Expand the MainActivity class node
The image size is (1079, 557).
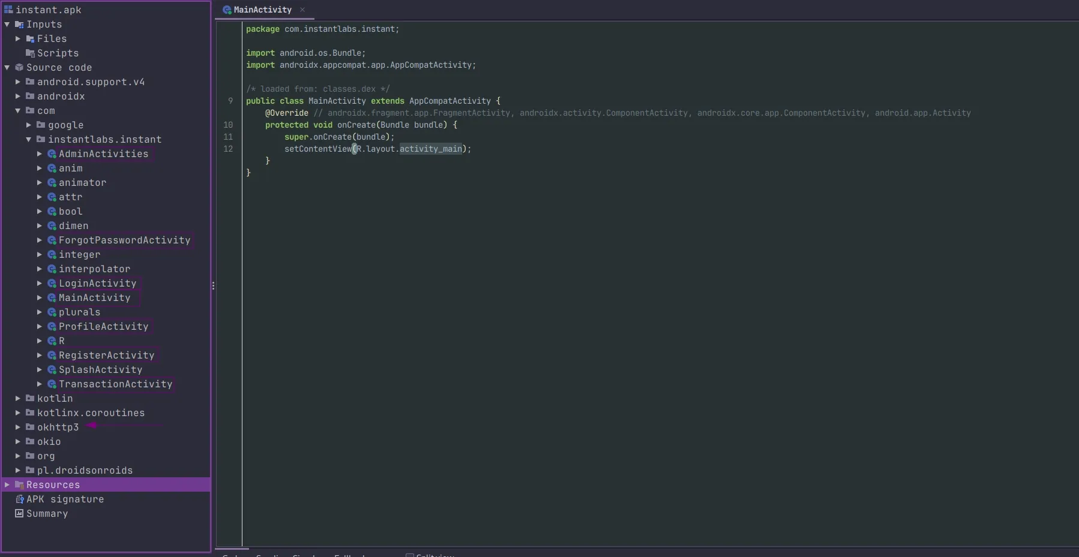pos(40,298)
